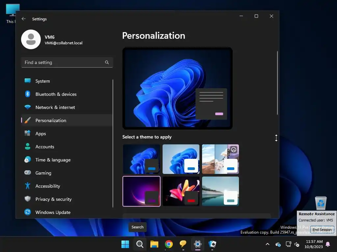Click the cloud sync tray icon
This screenshot has height=252, width=337.
[x=278, y=244]
